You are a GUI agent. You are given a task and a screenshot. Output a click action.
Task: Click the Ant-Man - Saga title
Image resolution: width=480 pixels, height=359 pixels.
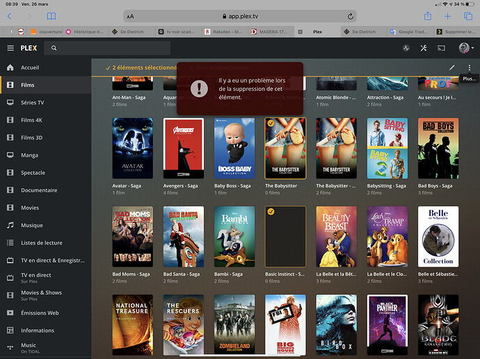click(x=129, y=97)
